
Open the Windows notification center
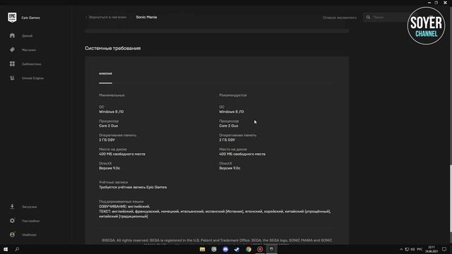click(x=444, y=249)
